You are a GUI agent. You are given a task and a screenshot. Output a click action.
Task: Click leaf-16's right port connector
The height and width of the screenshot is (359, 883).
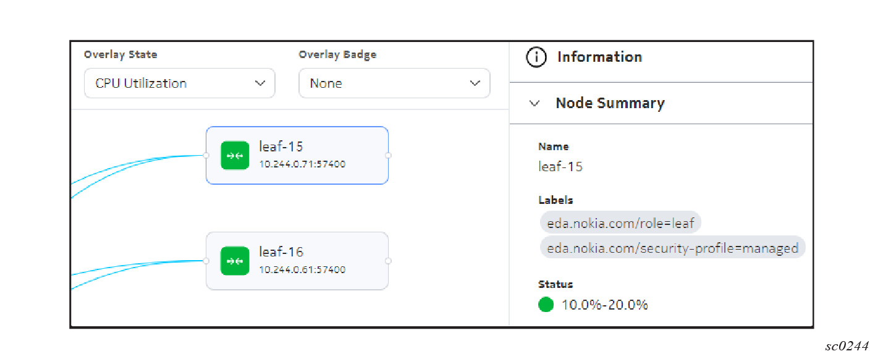pyautogui.click(x=388, y=261)
